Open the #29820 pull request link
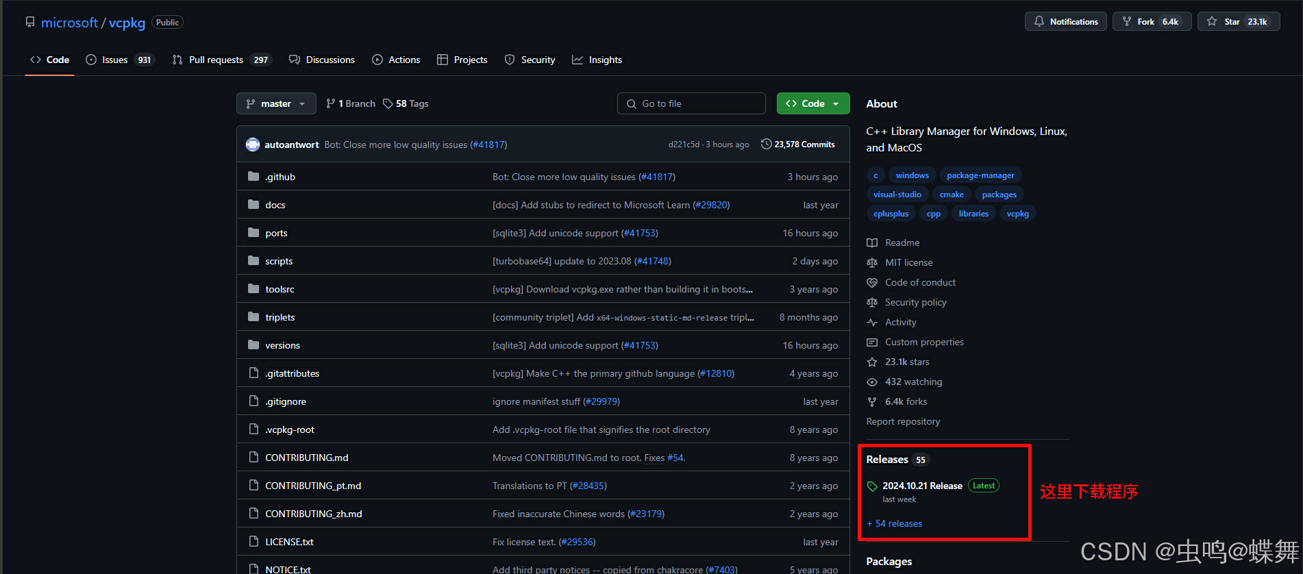The height and width of the screenshot is (574, 1303). pyautogui.click(x=711, y=205)
